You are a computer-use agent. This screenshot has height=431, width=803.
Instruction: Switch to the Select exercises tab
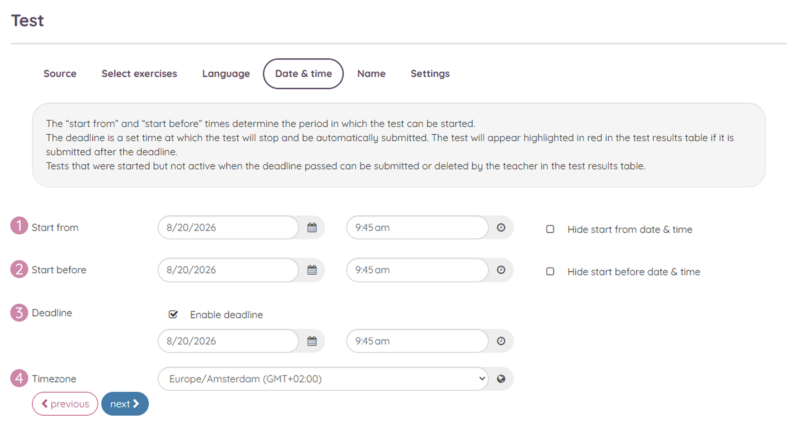click(139, 74)
